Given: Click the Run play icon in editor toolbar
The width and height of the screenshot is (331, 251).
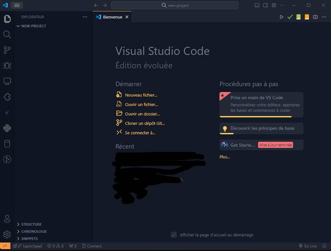Looking at the screenshot, I should pos(281,17).
